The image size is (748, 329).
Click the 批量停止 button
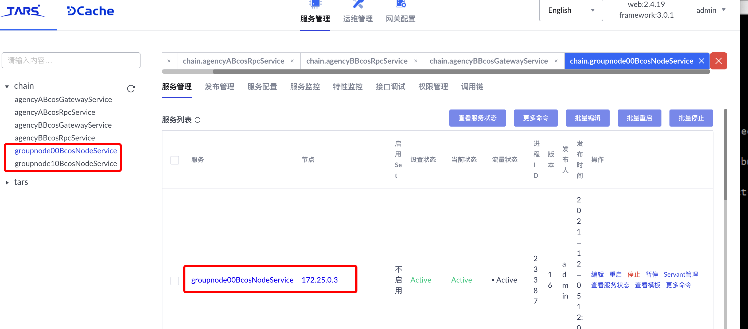click(691, 118)
